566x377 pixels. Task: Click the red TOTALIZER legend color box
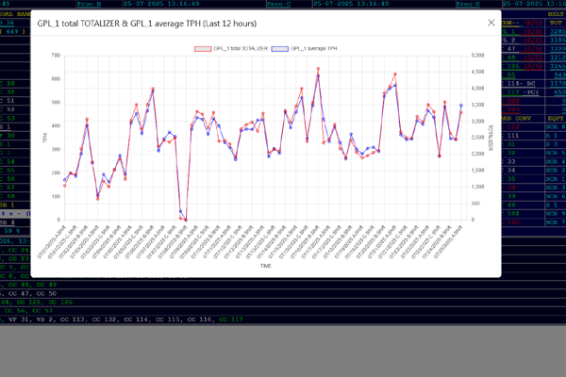203,49
